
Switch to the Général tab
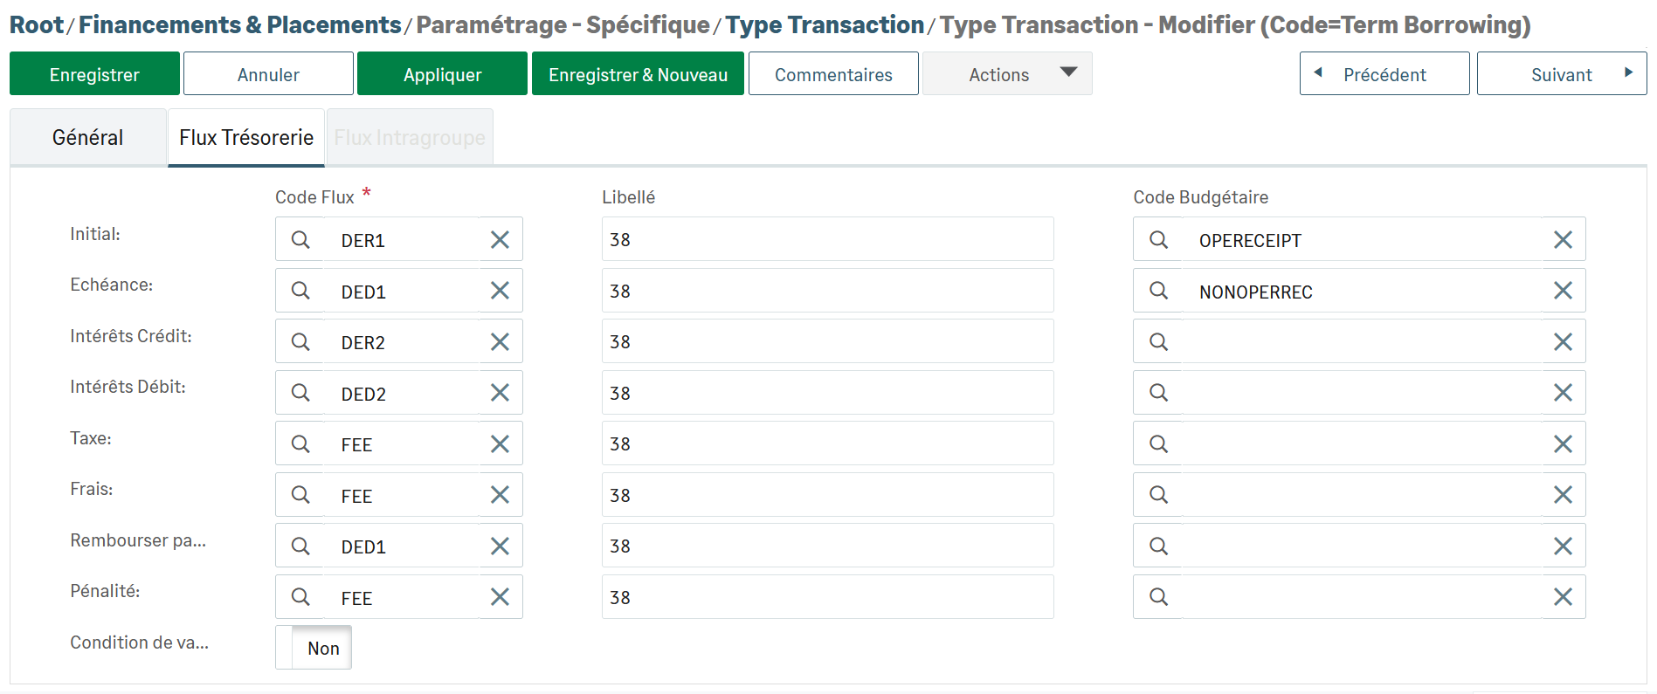point(88,138)
